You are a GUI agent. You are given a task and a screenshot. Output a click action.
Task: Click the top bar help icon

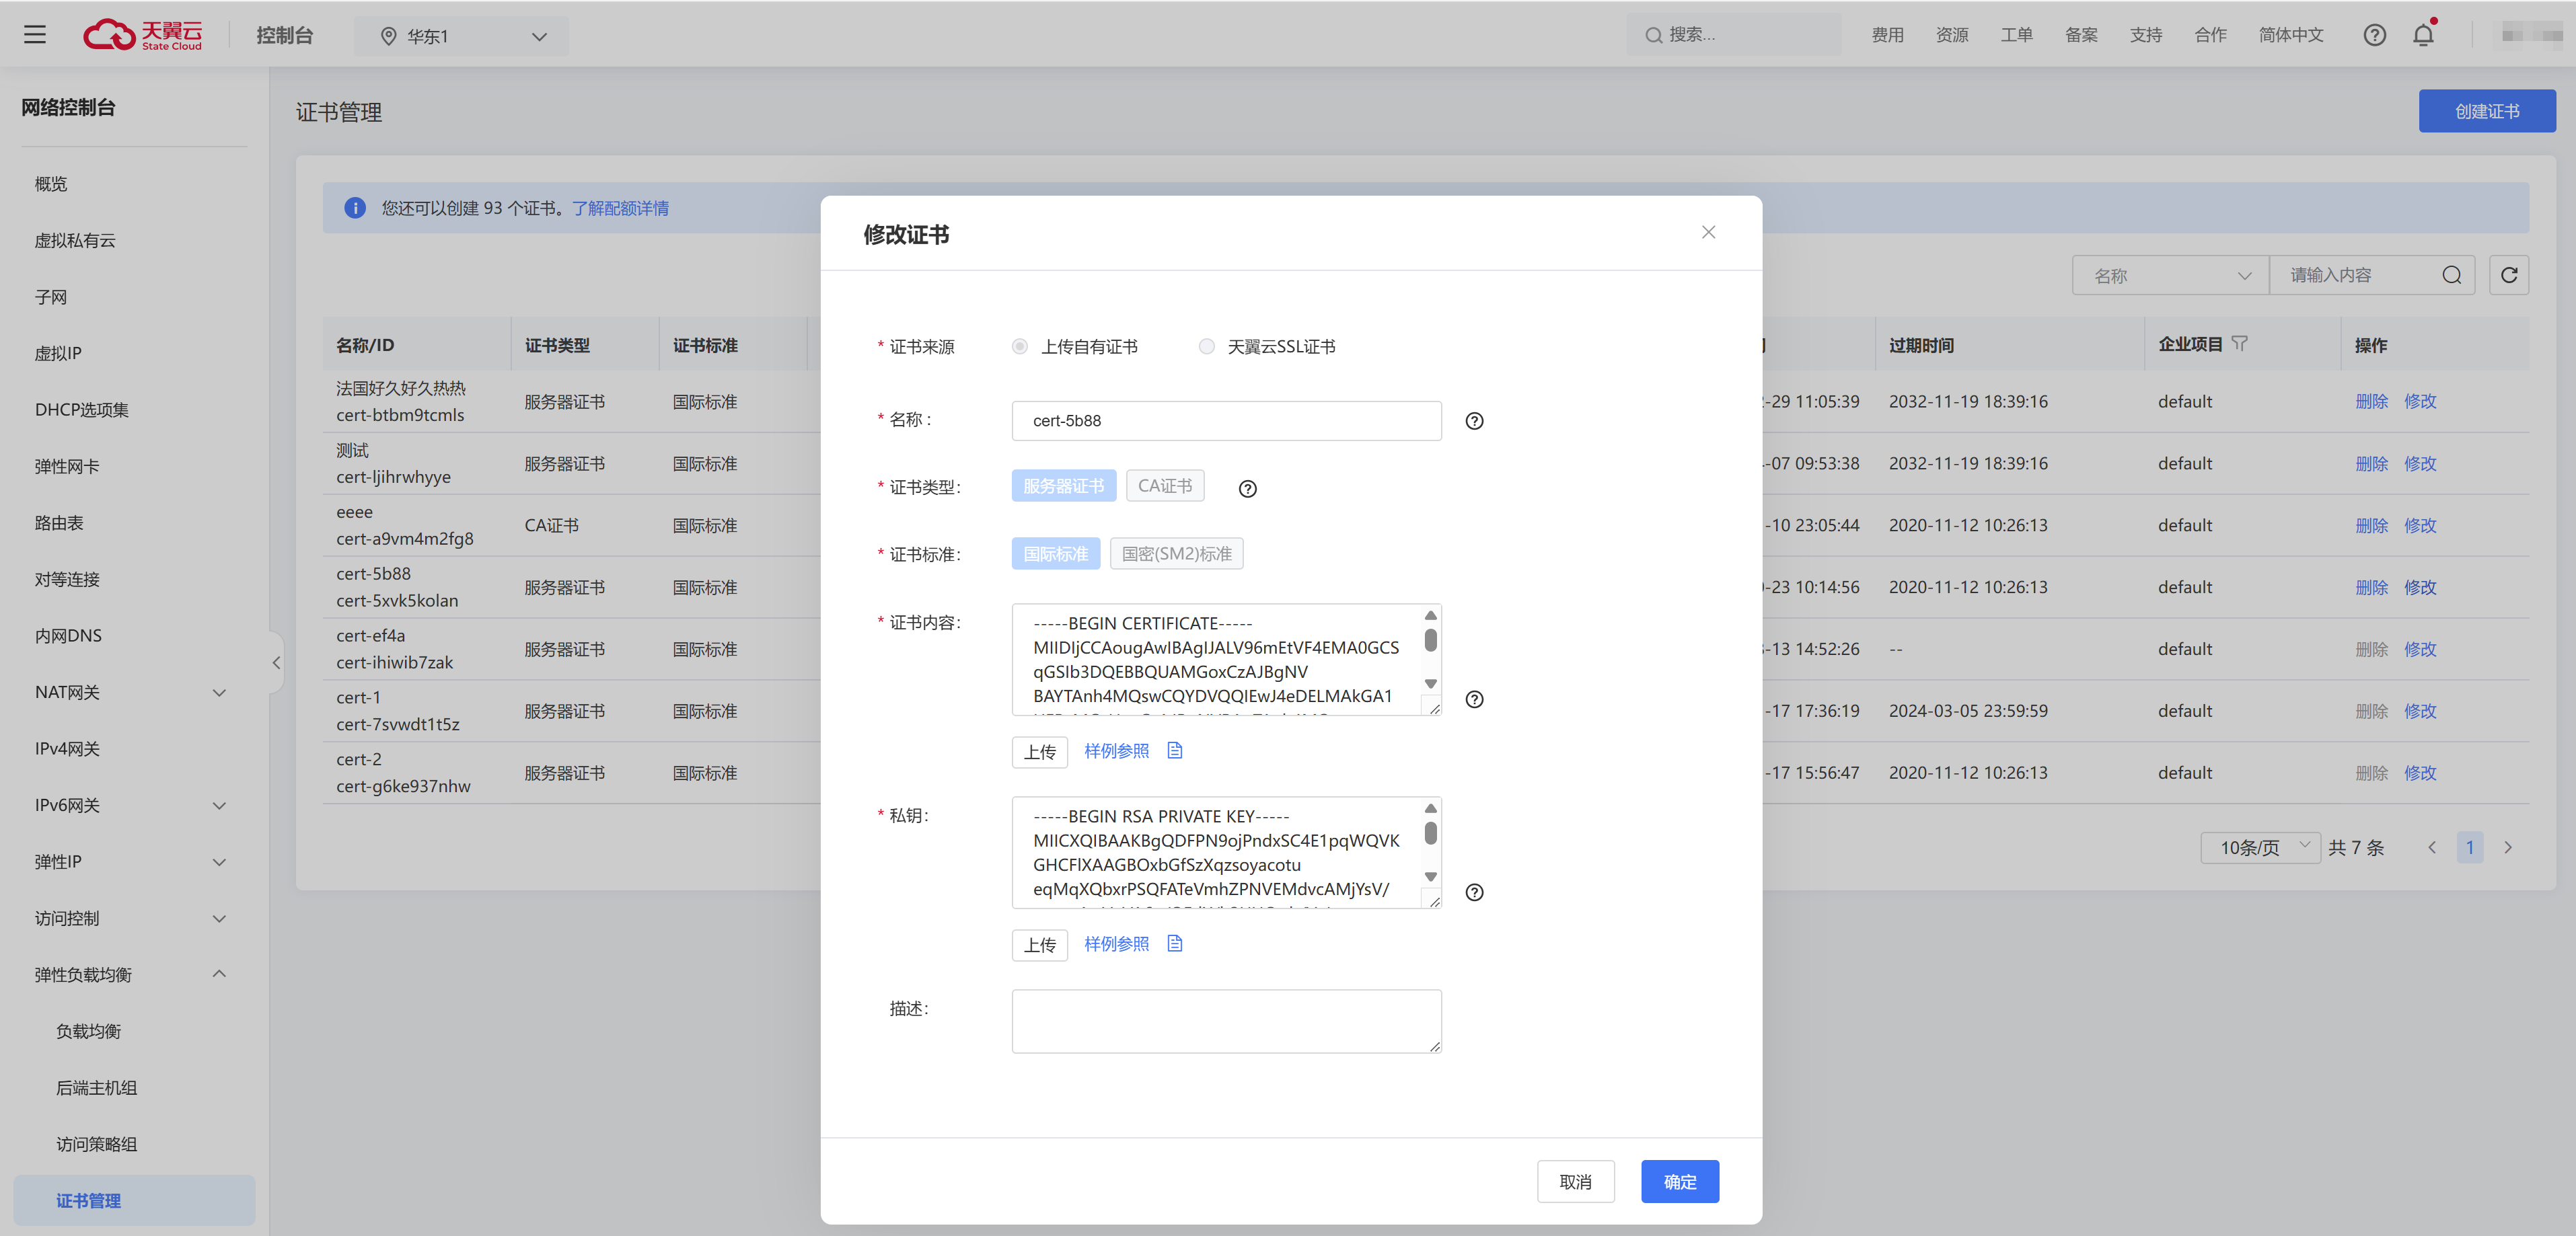[x=2374, y=35]
